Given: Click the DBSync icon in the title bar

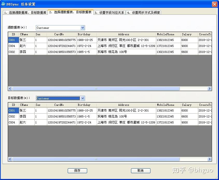Looking at the screenshot, I should [4, 4].
